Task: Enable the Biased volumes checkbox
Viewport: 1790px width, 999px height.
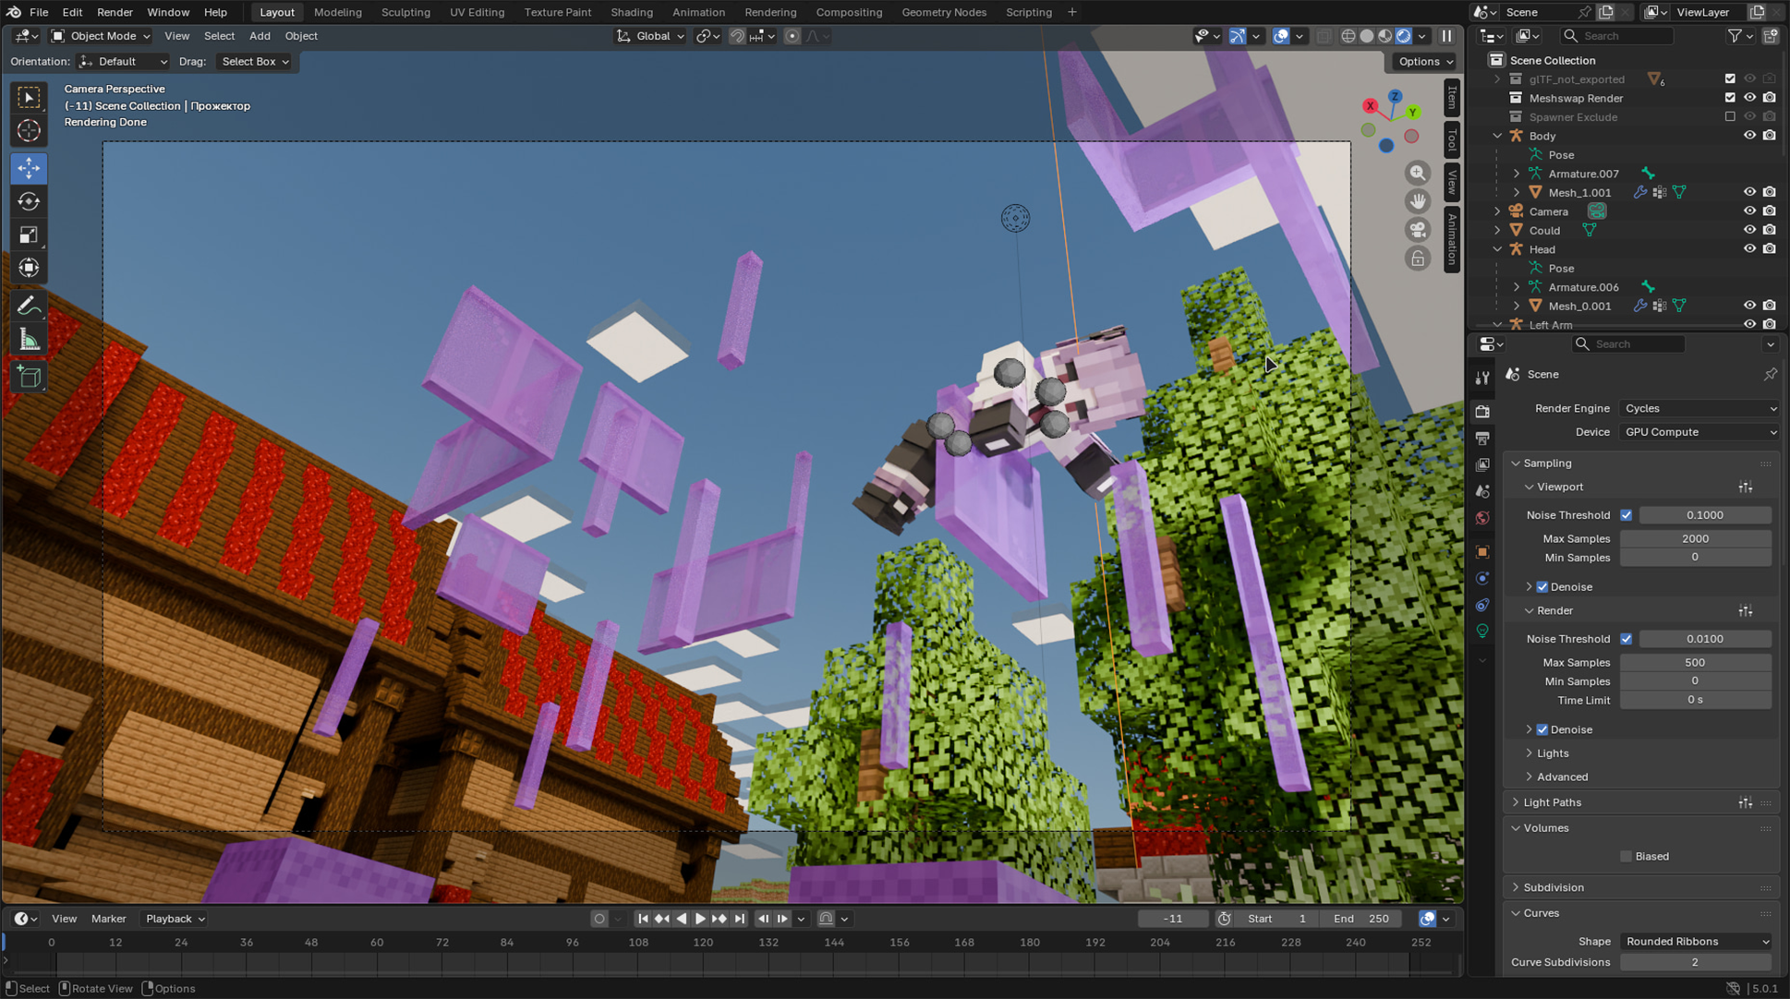Action: point(1626,856)
